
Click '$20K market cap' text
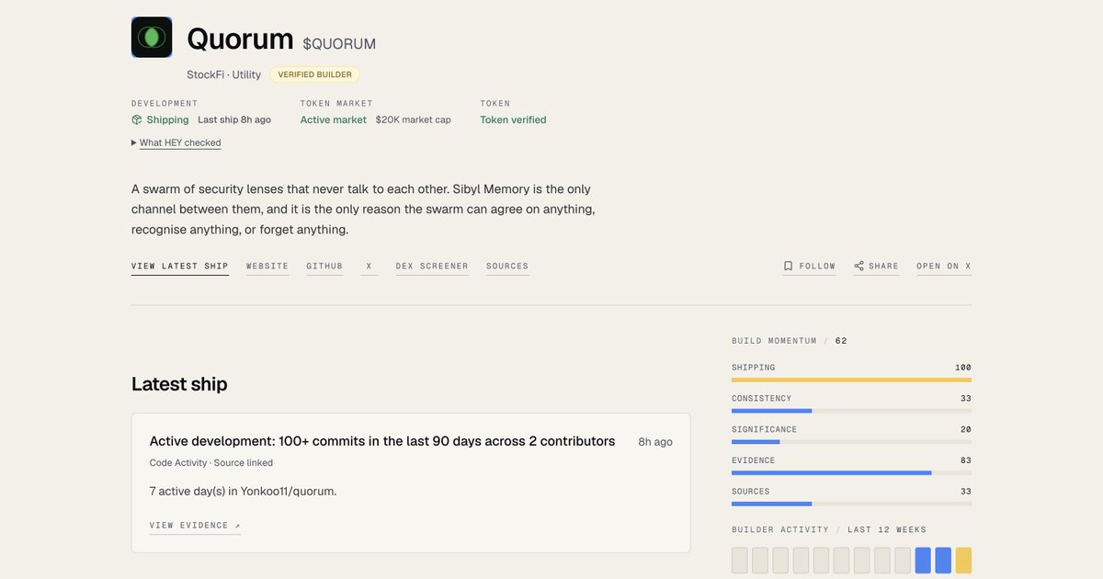pyautogui.click(x=414, y=119)
